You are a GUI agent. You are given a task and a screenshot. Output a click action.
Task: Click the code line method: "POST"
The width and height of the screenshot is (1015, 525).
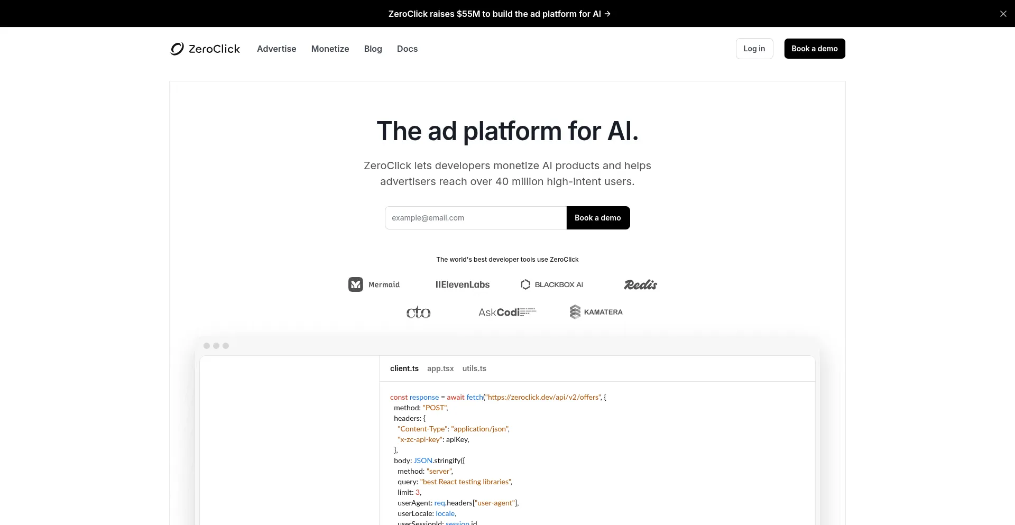click(x=421, y=408)
